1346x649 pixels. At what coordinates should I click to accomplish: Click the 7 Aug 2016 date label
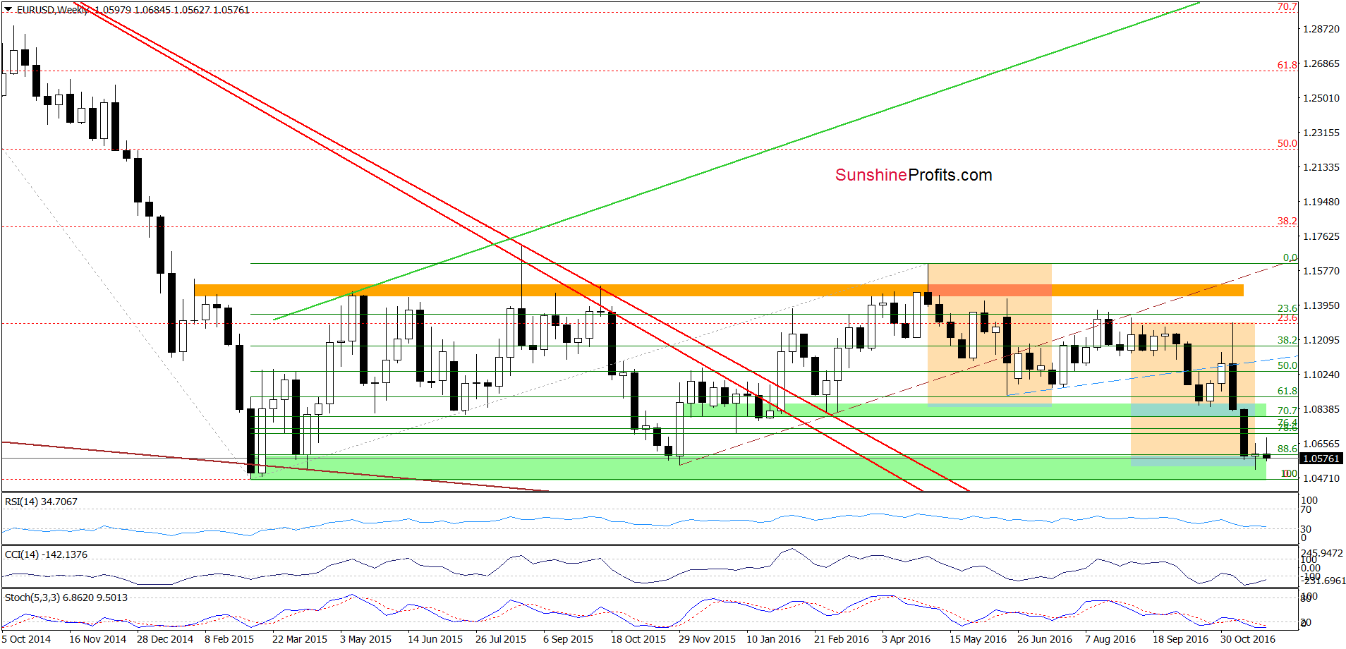click(1110, 639)
